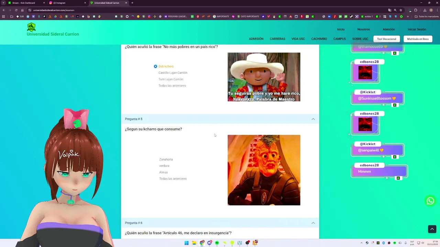Viewport: 440px width, 247px height.
Task: Select the Castillo Lujan Carrión answer
Action: point(173,73)
